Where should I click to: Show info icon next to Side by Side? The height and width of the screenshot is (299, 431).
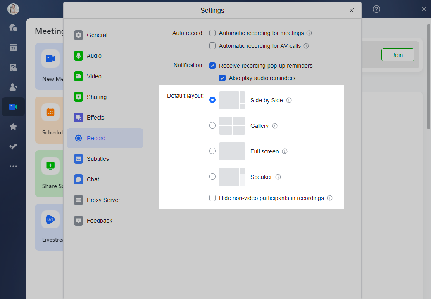pyautogui.click(x=288, y=100)
